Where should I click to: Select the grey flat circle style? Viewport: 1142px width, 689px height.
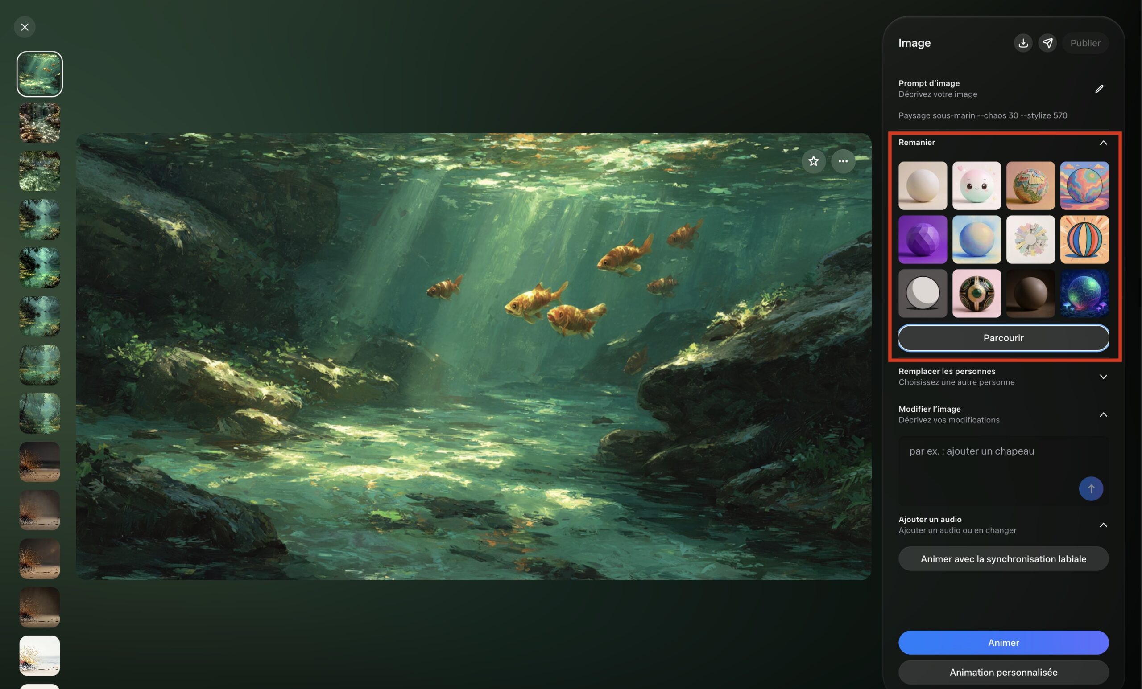(x=923, y=294)
